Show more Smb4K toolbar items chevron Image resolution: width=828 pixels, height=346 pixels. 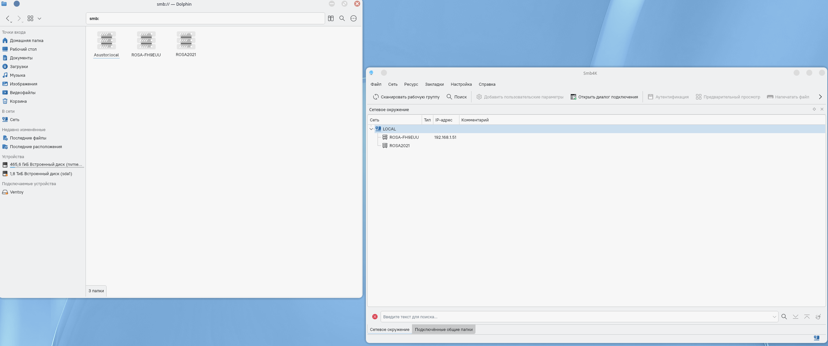[820, 97]
